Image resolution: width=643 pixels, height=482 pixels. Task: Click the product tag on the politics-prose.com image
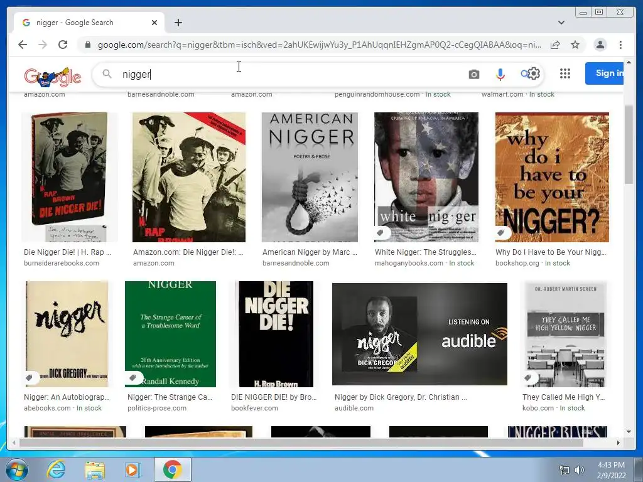133,377
